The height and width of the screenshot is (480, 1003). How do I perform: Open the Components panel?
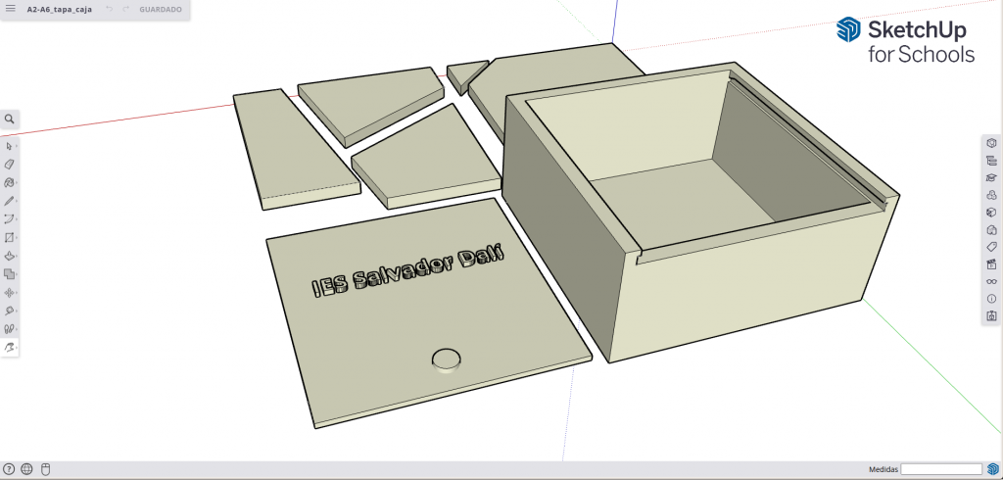[991, 195]
